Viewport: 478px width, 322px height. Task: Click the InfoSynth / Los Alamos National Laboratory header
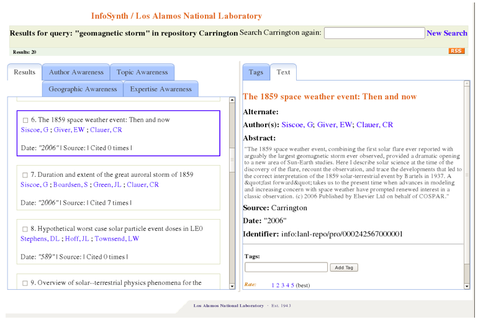point(176,16)
